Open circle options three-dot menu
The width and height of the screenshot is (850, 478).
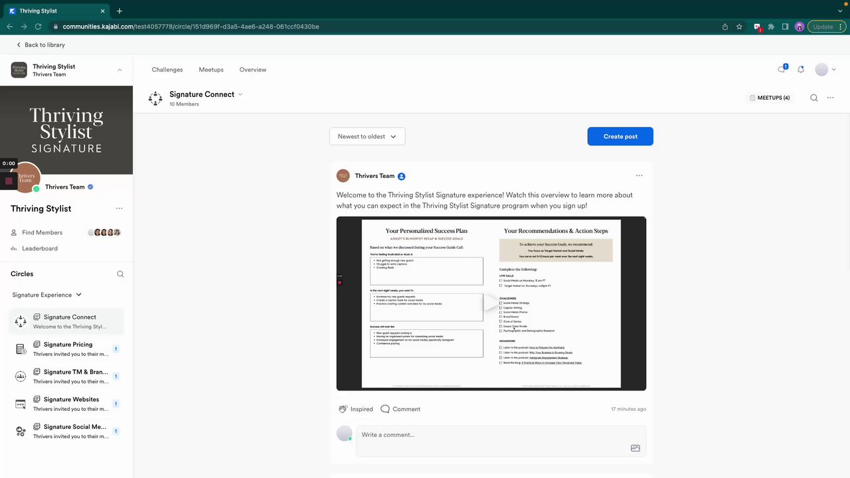(830, 98)
